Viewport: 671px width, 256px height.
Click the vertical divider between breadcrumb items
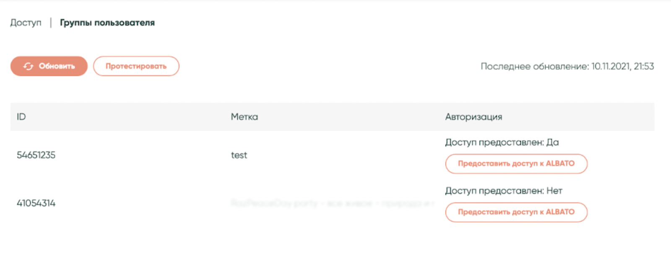click(x=51, y=23)
